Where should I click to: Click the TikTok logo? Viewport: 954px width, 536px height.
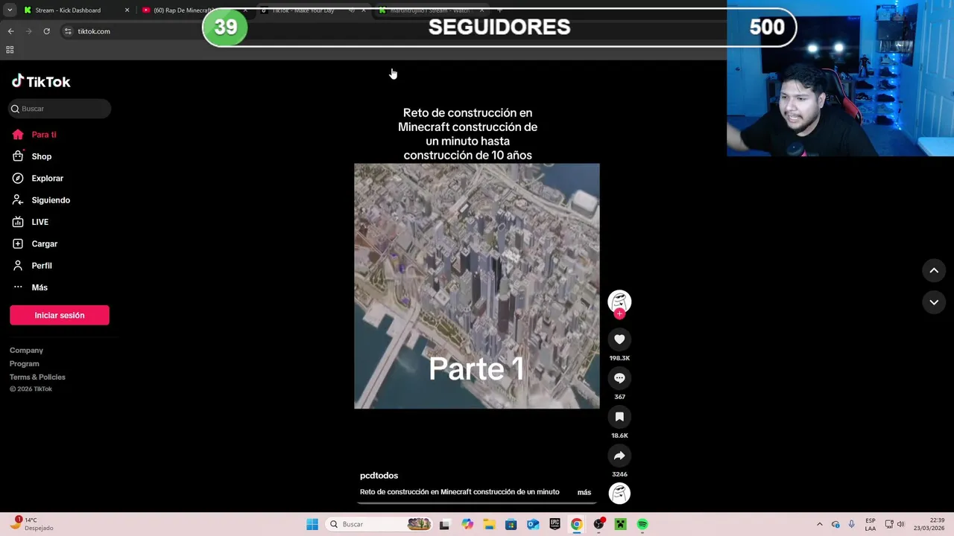coord(41,81)
